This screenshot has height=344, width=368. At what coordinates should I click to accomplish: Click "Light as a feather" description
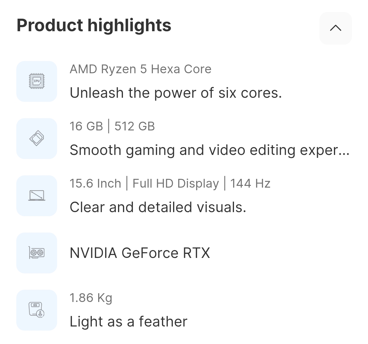128,322
